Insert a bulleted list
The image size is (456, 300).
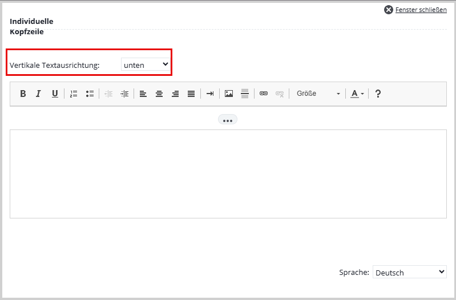tap(90, 94)
